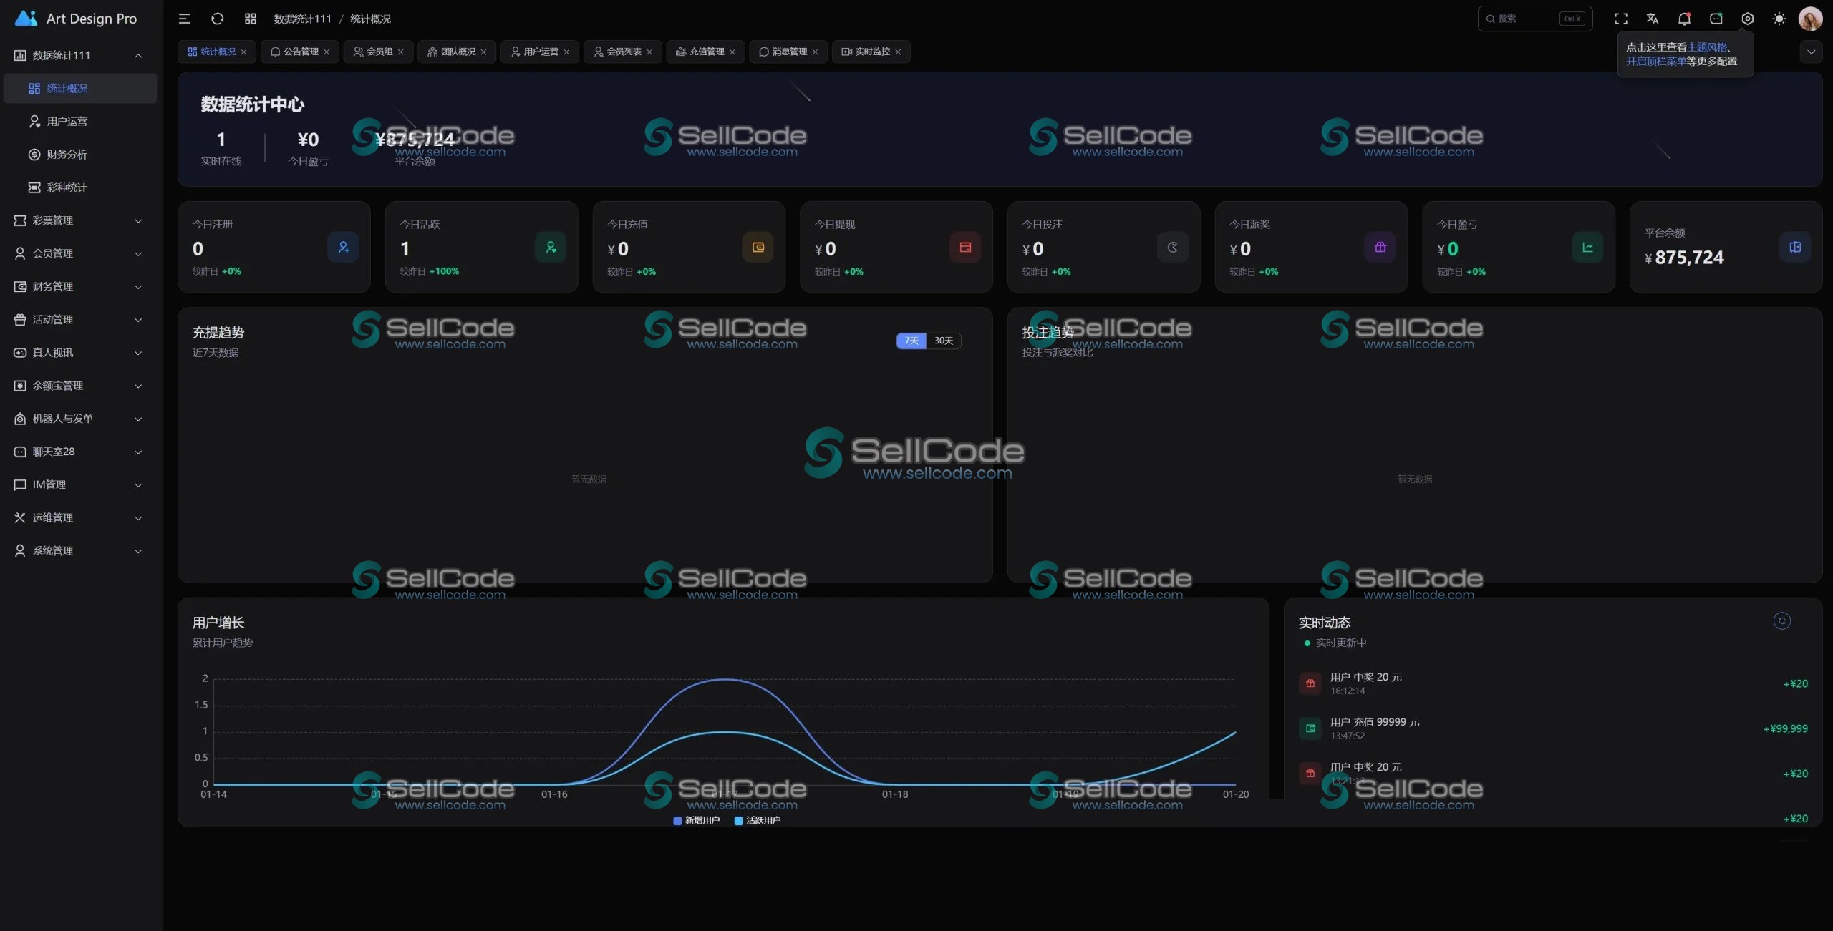1833x931 pixels.
Task: Toggle fullscreen mode from top bar
Action: coord(1621,19)
